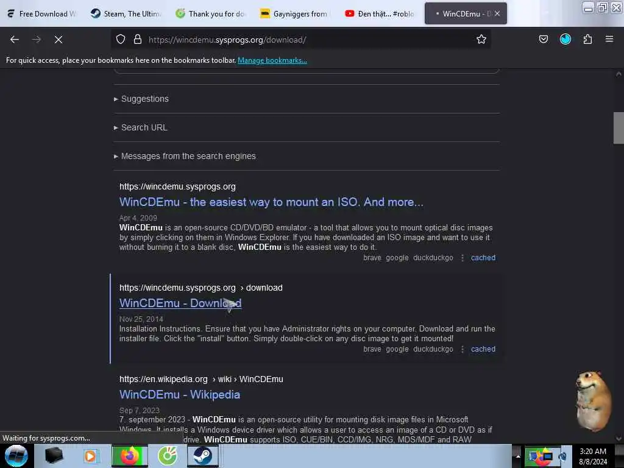Click the forward navigation arrow
This screenshot has width=624, height=468.
coord(37,40)
